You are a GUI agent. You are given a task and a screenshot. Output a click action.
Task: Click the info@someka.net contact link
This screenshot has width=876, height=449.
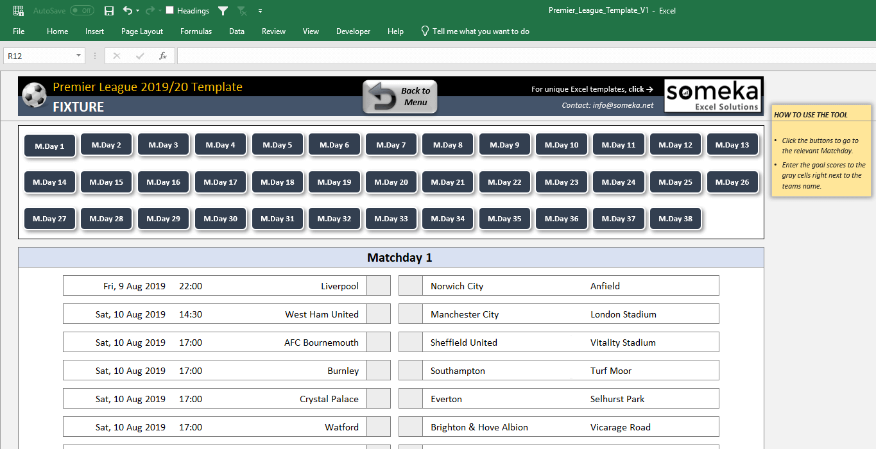[x=608, y=105]
